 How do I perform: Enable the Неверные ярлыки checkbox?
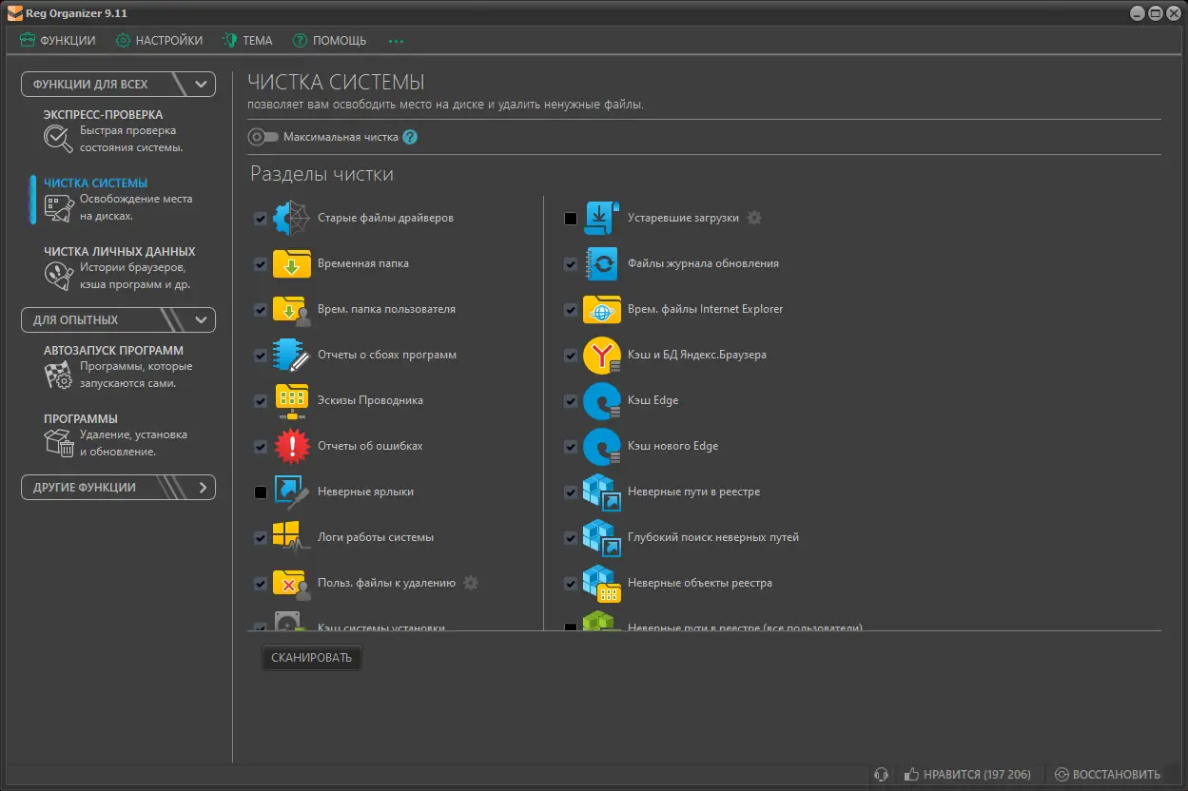pyautogui.click(x=261, y=492)
